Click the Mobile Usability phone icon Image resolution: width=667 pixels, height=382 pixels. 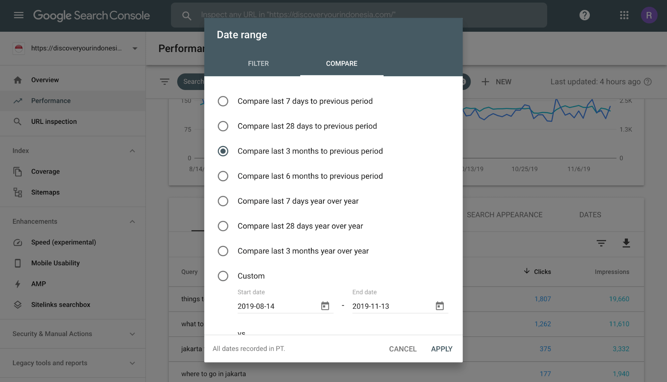[18, 263]
